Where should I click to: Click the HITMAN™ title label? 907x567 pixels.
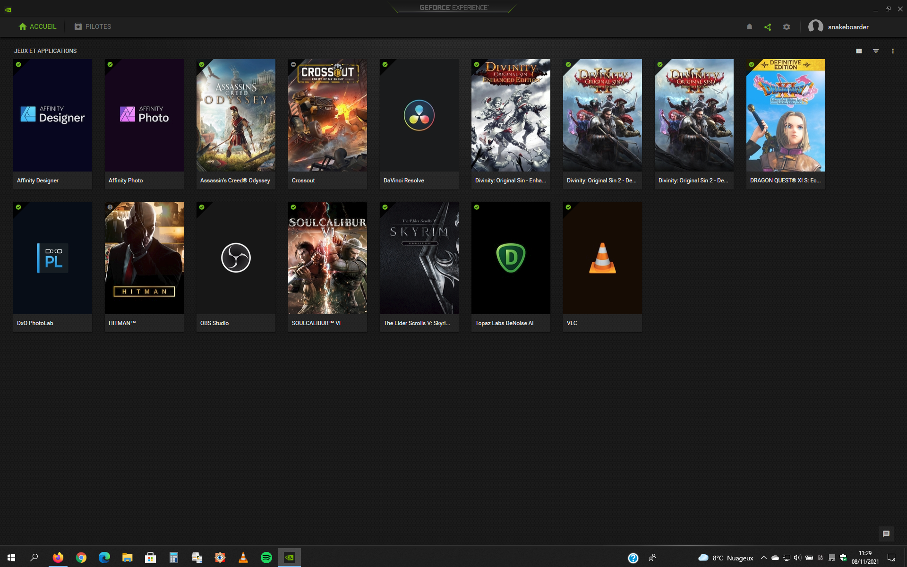(122, 323)
